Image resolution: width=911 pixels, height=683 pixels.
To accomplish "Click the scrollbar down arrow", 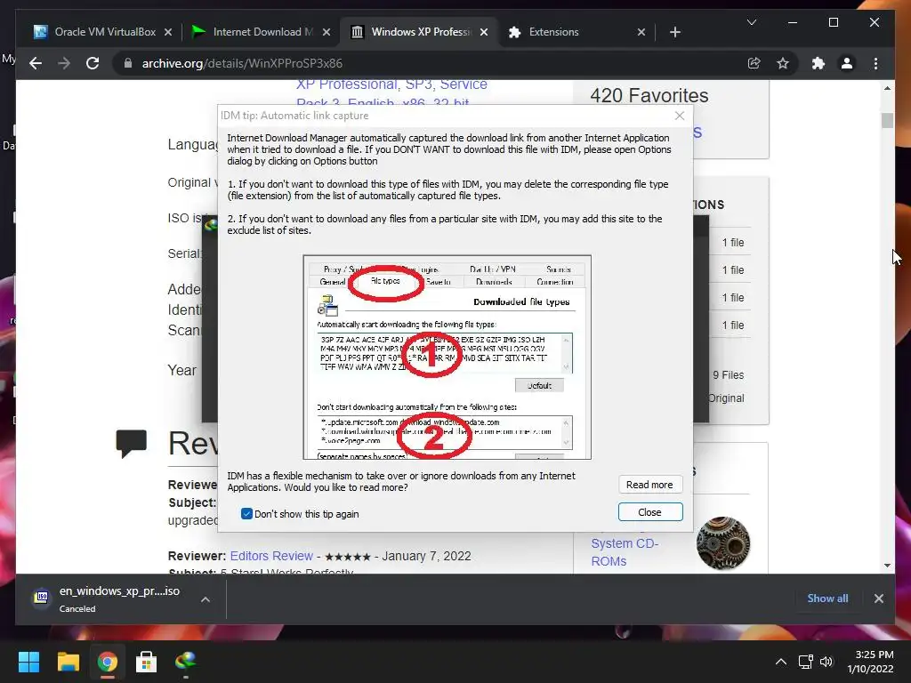I will coord(887,565).
